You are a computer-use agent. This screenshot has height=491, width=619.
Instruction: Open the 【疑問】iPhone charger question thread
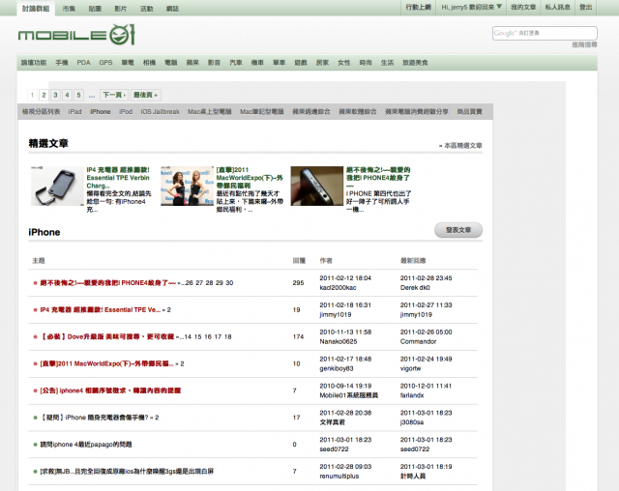click(x=95, y=418)
